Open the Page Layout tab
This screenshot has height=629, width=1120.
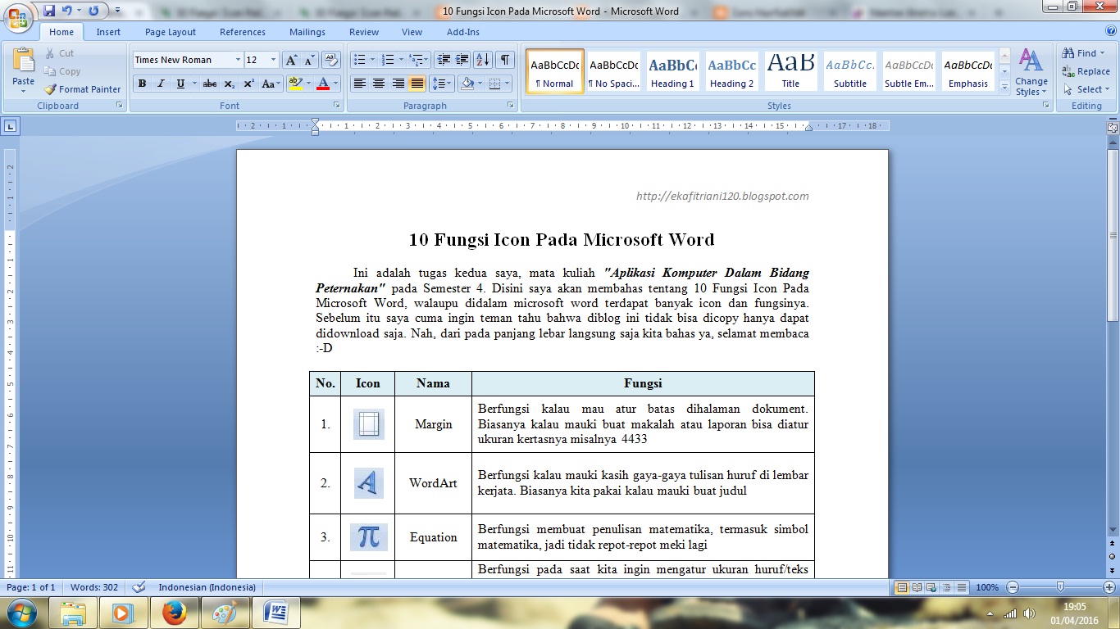[x=171, y=32]
